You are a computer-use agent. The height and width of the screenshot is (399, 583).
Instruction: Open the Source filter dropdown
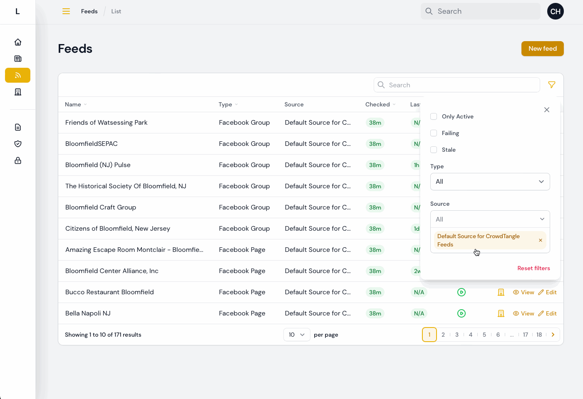[490, 219]
